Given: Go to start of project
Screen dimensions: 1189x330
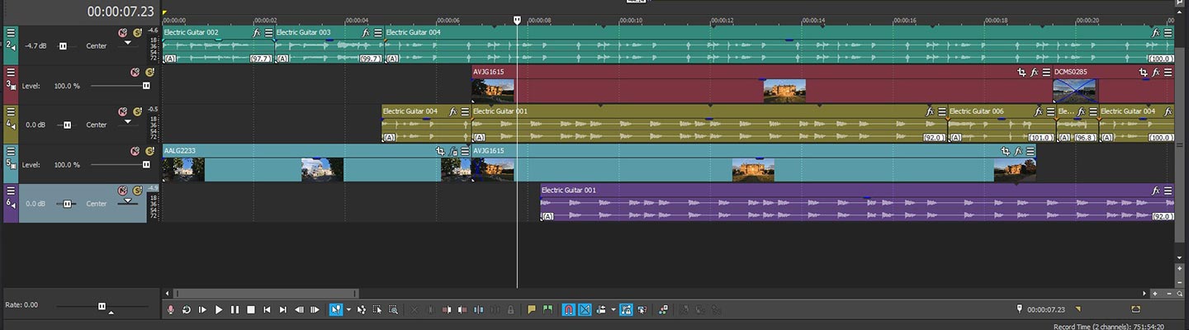Looking at the screenshot, I should (x=267, y=309).
